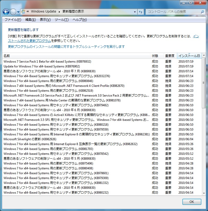The width and height of the screenshot is (208, 211).
Task: Select the KB978601 security update row
Action: coord(102,173)
